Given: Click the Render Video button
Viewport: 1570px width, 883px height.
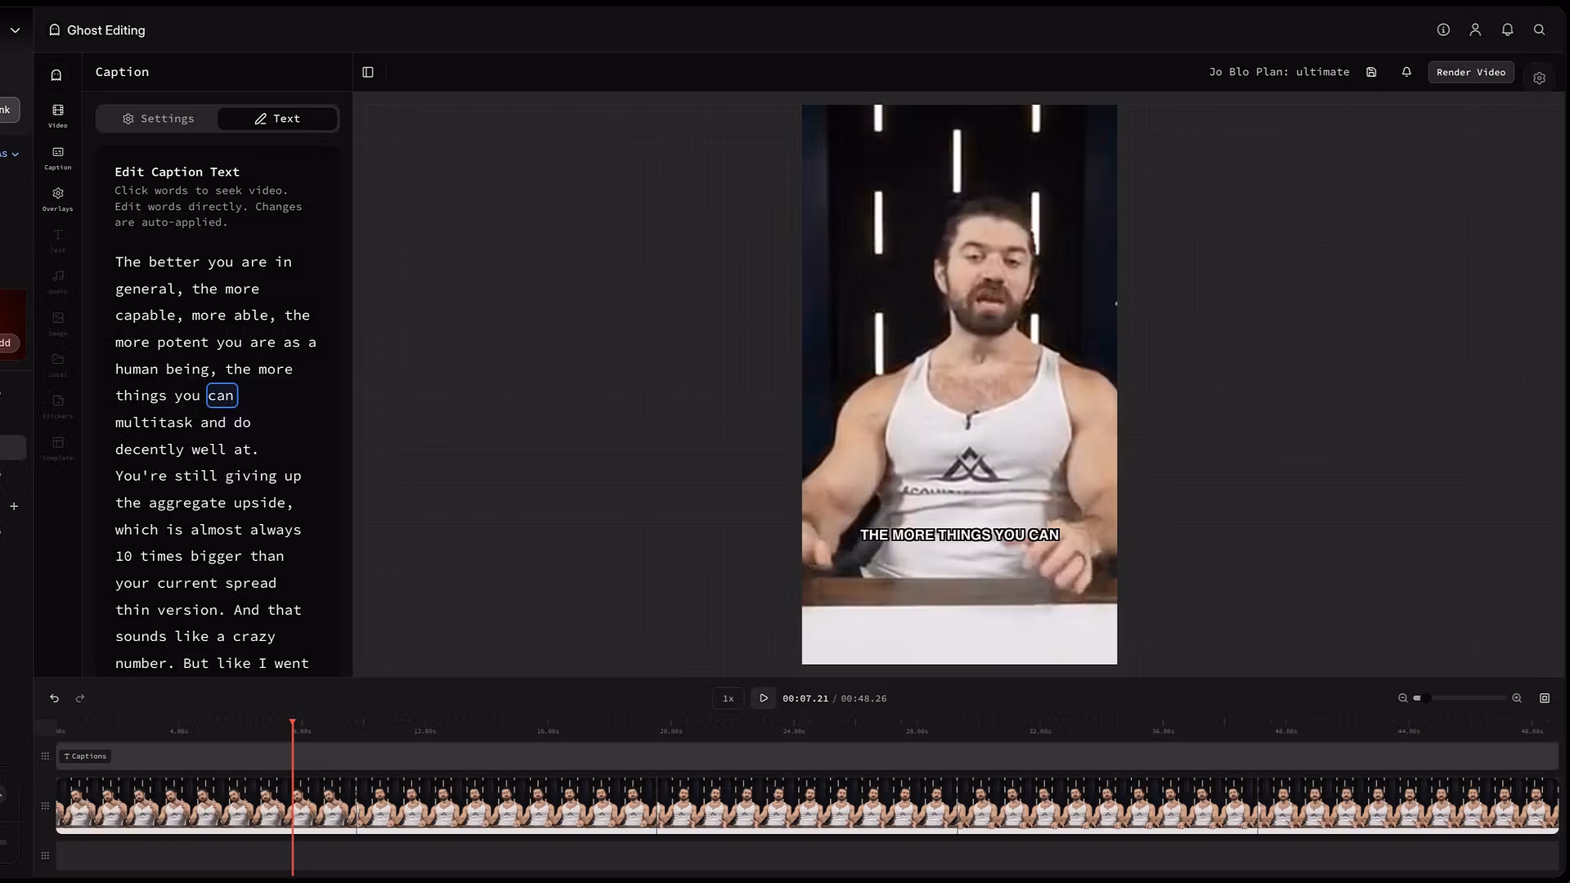Looking at the screenshot, I should [x=1470, y=72].
